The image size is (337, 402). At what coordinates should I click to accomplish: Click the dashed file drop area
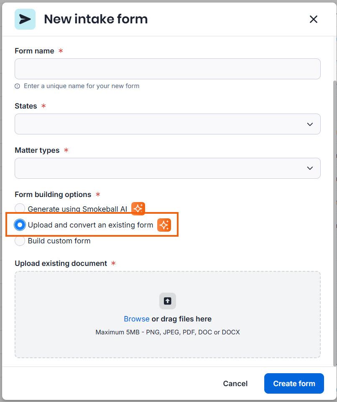(168, 315)
